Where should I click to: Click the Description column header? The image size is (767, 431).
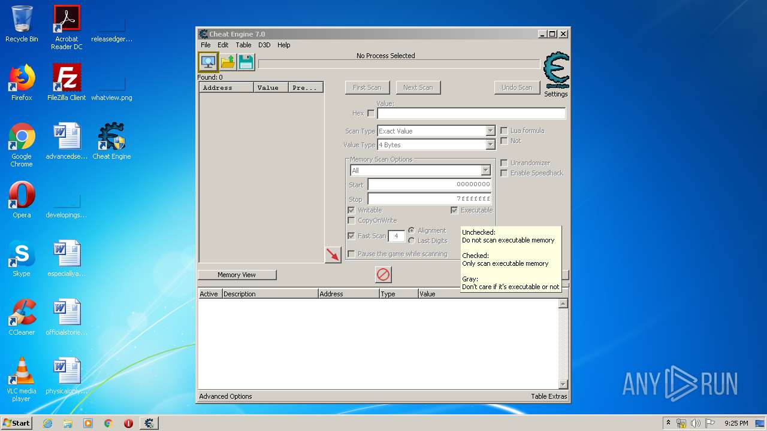[270, 294]
